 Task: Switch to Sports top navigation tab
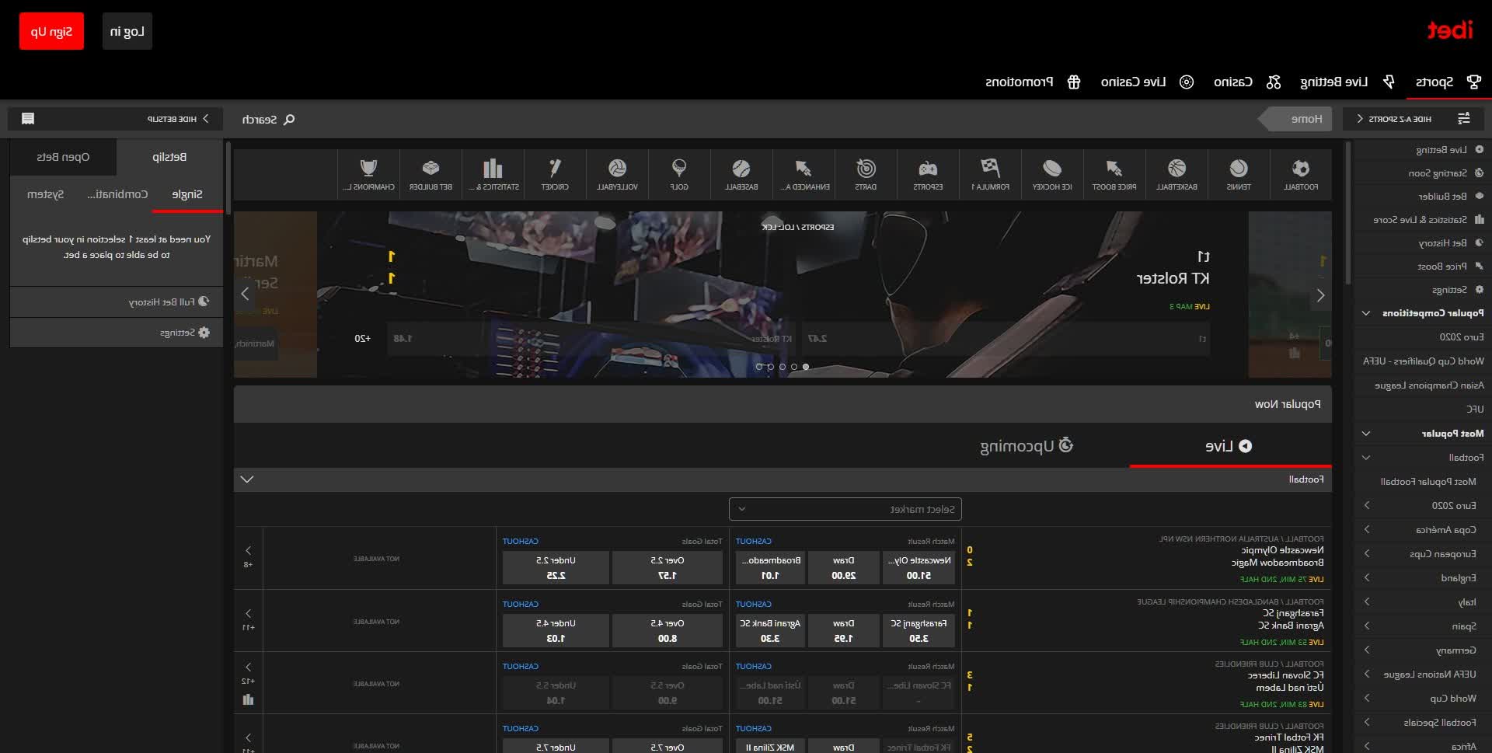coord(1448,82)
